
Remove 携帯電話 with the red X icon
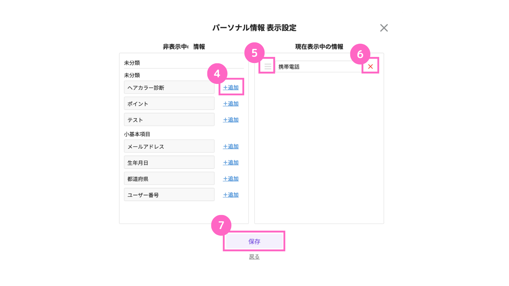coord(370,66)
